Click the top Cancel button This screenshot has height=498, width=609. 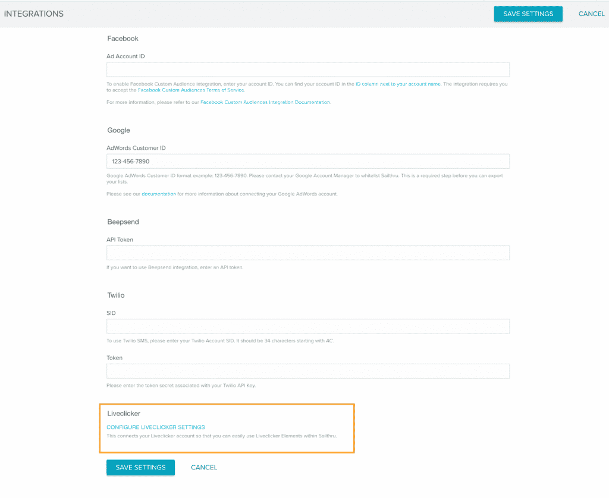click(x=592, y=13)
